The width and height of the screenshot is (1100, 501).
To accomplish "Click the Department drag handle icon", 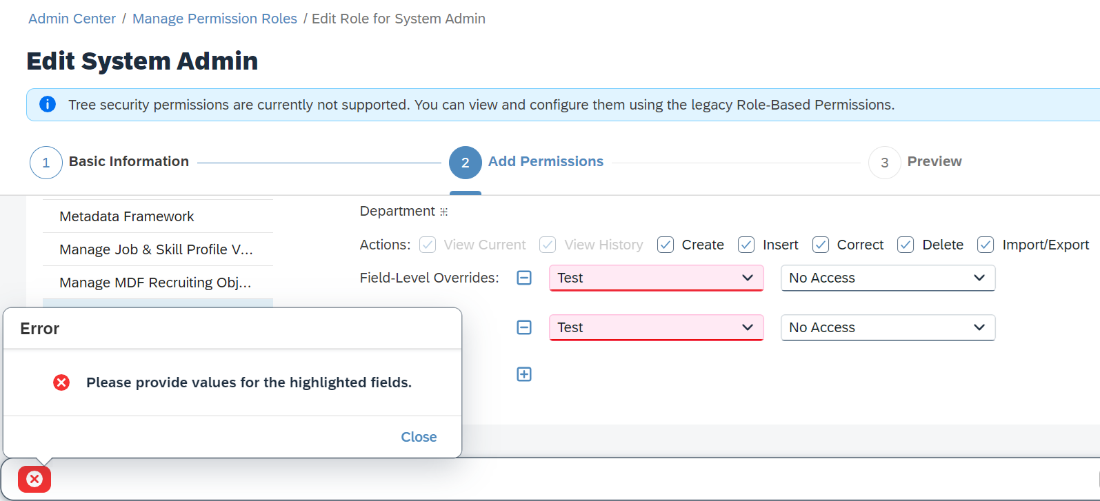I will point(444,212).
